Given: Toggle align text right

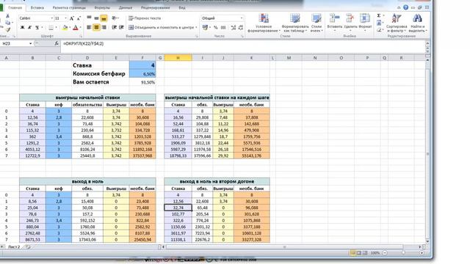Looking at the screenshot, I should click(104, 28).
